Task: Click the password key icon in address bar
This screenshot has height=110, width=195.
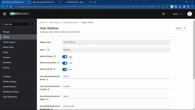Action: [159, 7]
